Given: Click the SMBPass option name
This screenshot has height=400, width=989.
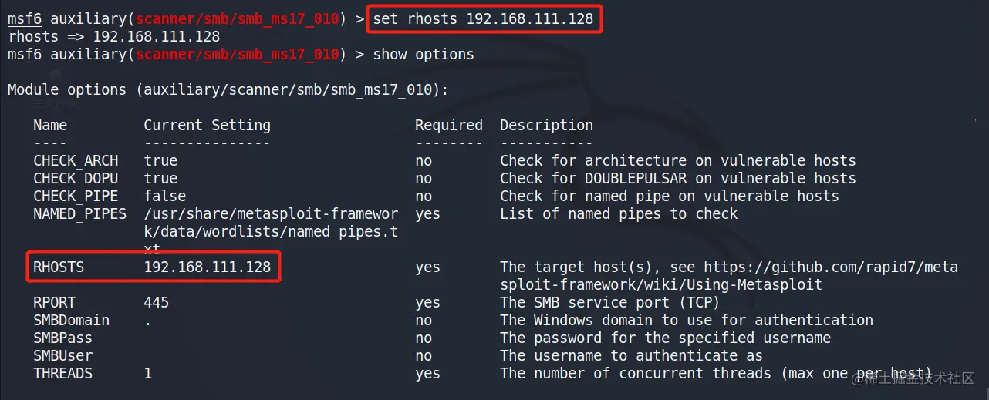Looking at the screenshot, I should pyautogui.click(x=62, y=338).
